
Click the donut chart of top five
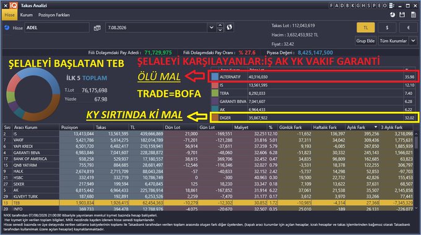click(x=33, y=94)
